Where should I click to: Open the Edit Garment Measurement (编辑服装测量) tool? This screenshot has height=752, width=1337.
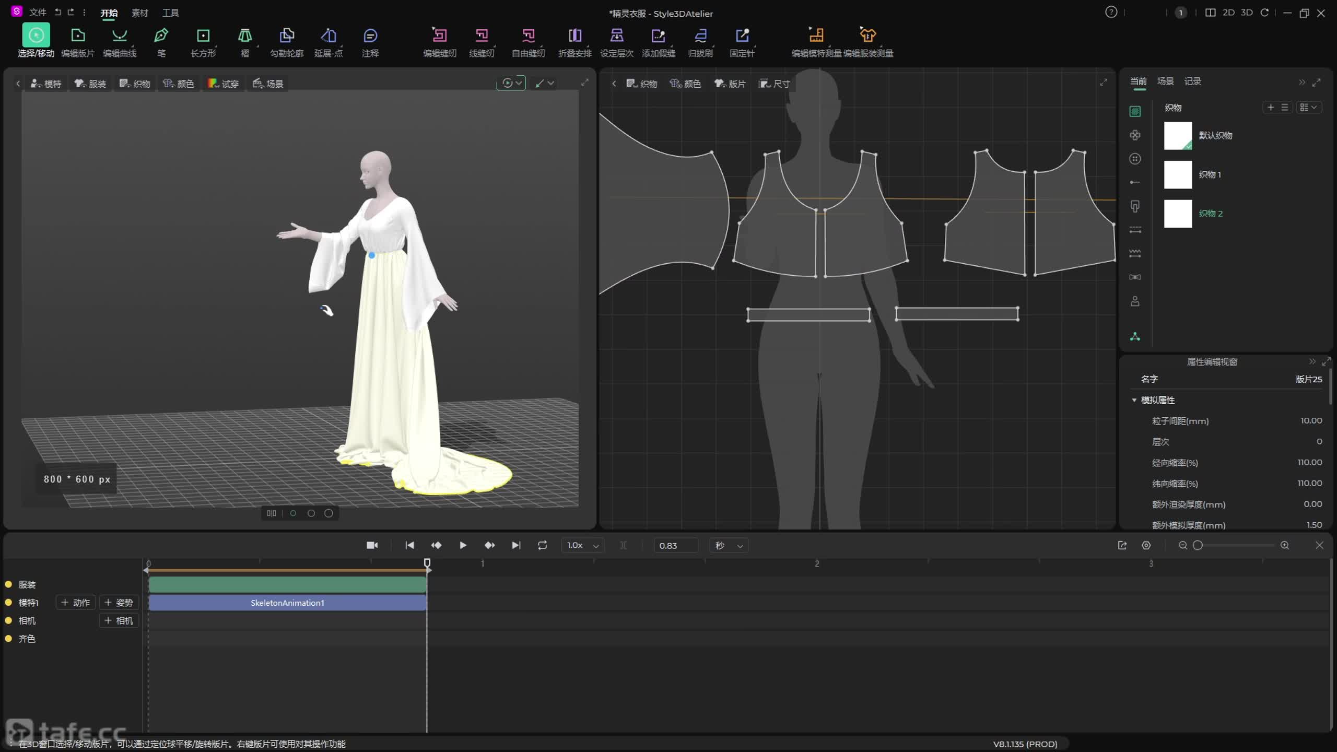tap(868, 36)
